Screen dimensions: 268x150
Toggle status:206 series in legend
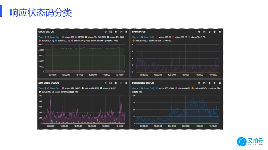tap(80, 41)
